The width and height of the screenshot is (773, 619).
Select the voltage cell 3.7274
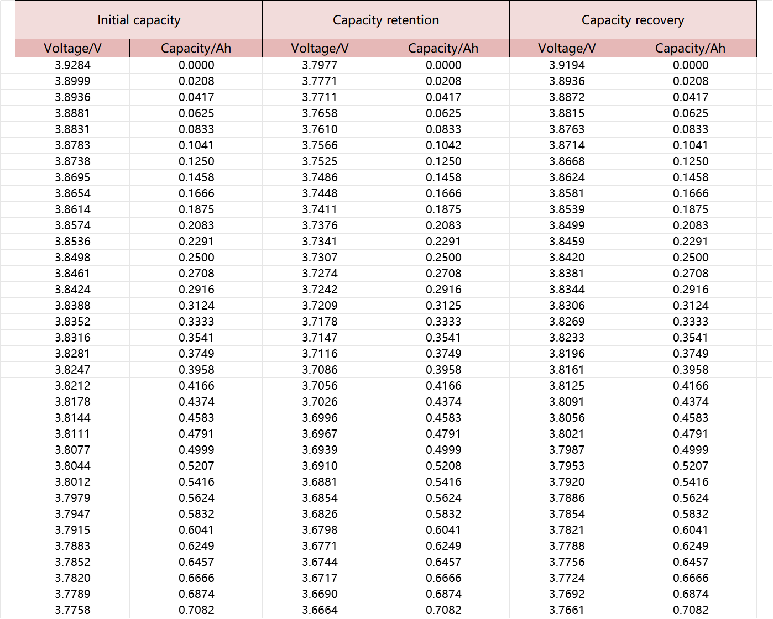click(320, 274)
